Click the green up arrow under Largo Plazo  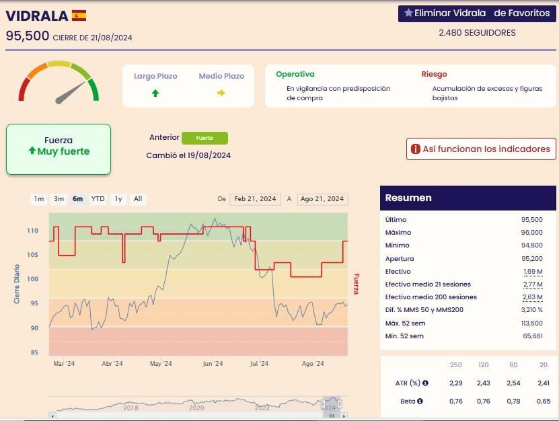pos(155,93)
